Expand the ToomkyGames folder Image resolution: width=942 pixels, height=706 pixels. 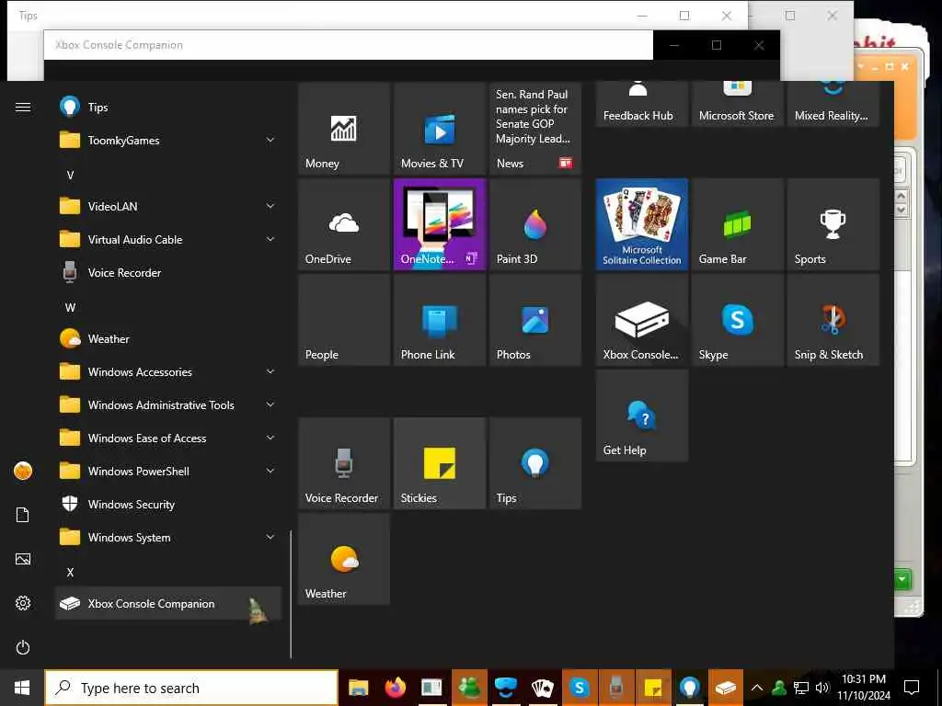[x=168, y=141]
